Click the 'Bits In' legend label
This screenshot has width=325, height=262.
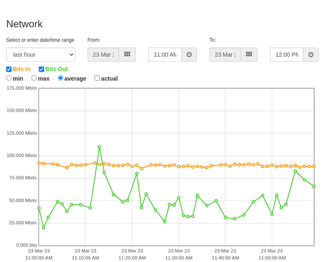click(21, 69)
